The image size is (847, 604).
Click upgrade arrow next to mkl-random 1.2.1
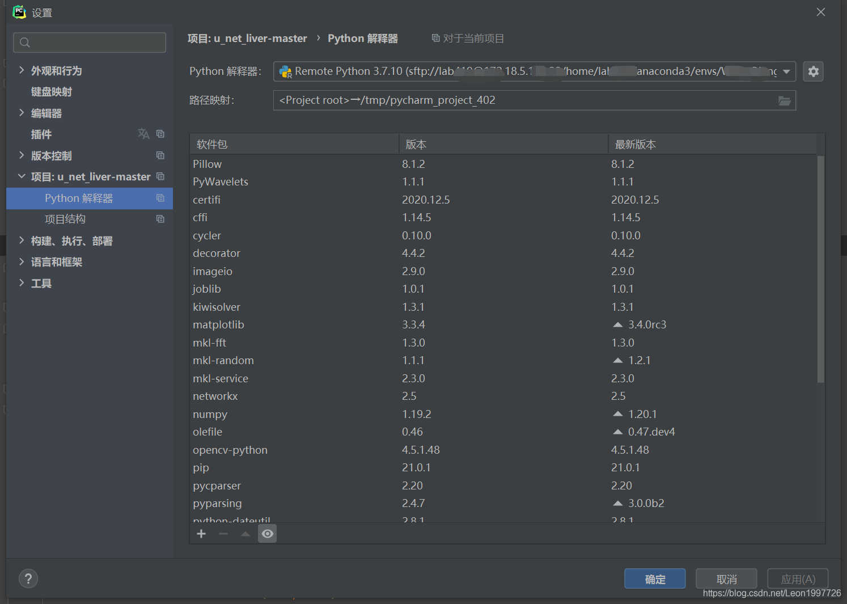(618, 360)
